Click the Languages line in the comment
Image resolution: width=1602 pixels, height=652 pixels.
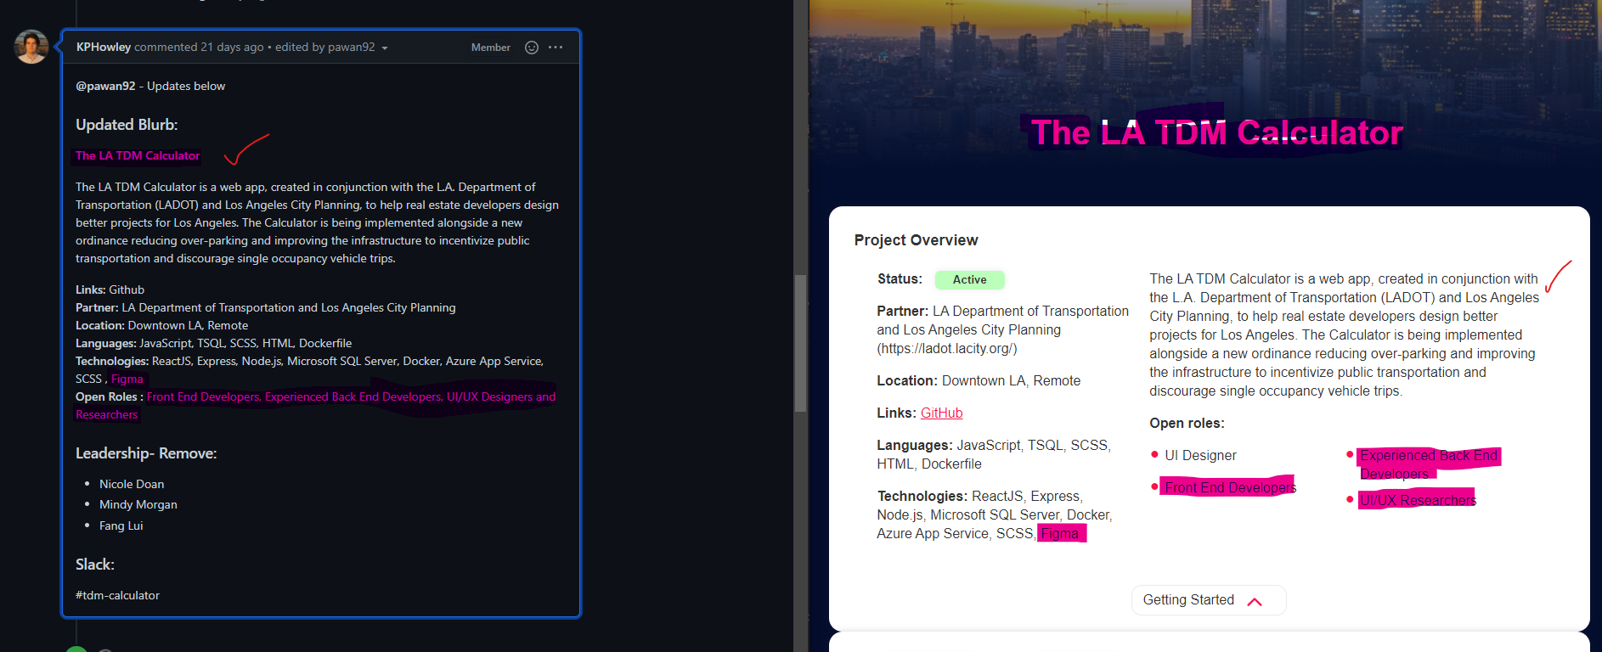[213, 343]
